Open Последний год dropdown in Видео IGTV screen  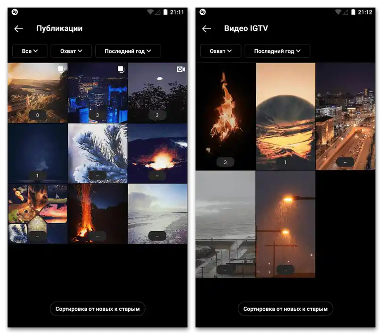tap(277, 51)
